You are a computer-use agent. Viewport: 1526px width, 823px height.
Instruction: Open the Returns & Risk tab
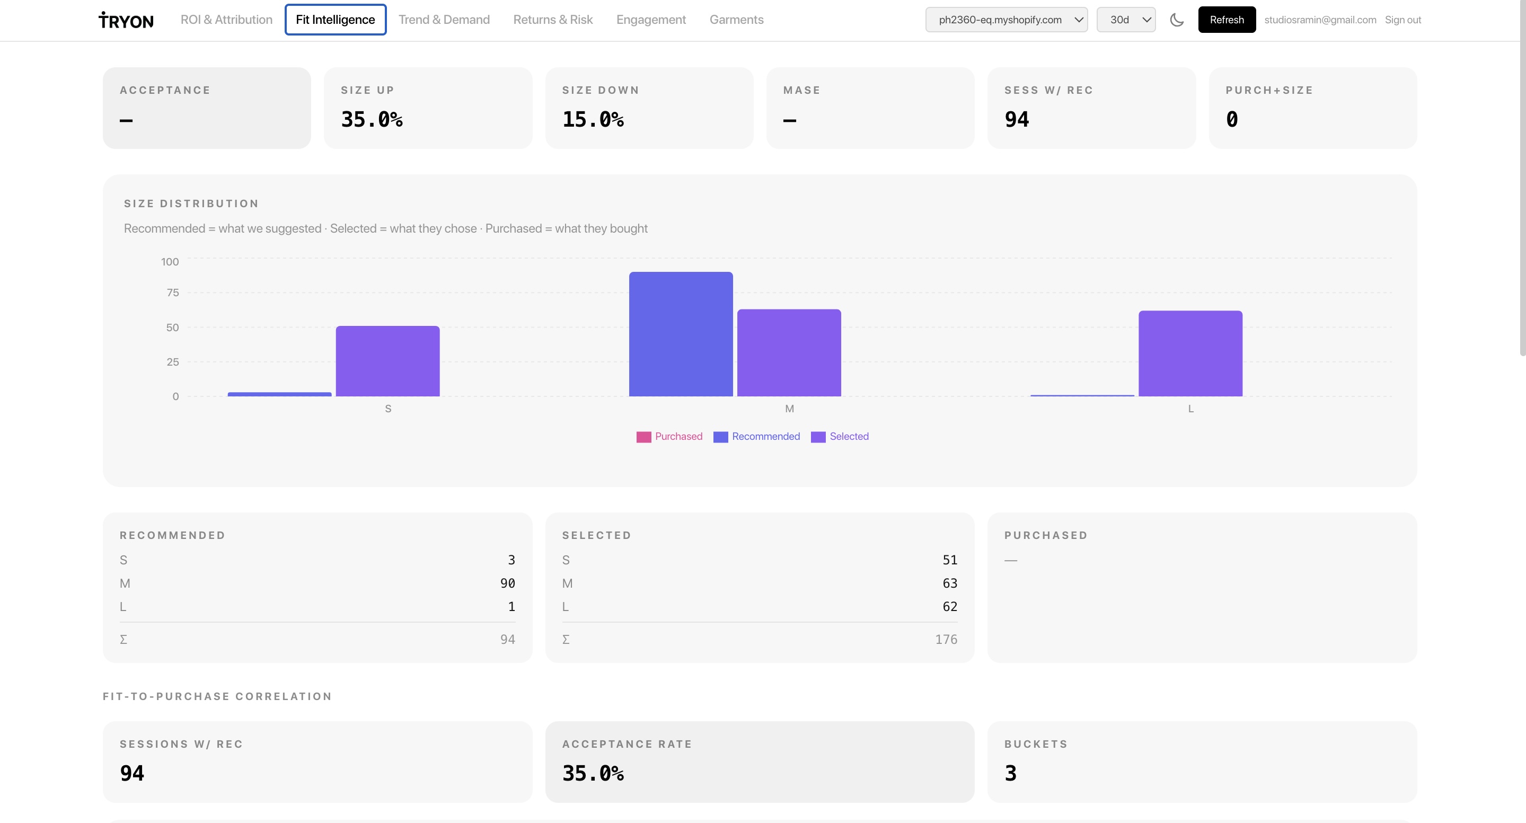coord(553,20)
